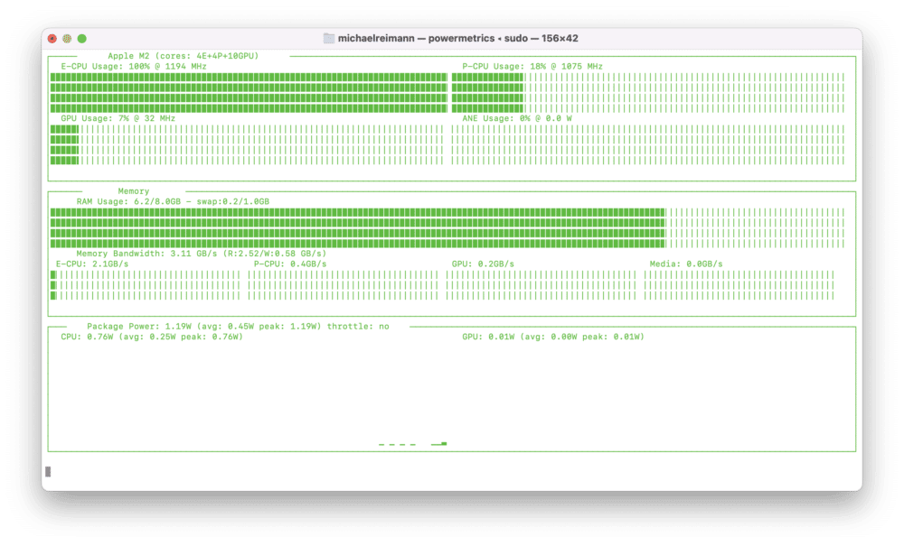Minimize the terminal window with the yellow button

pyautogui.click(x=67, y=39)
